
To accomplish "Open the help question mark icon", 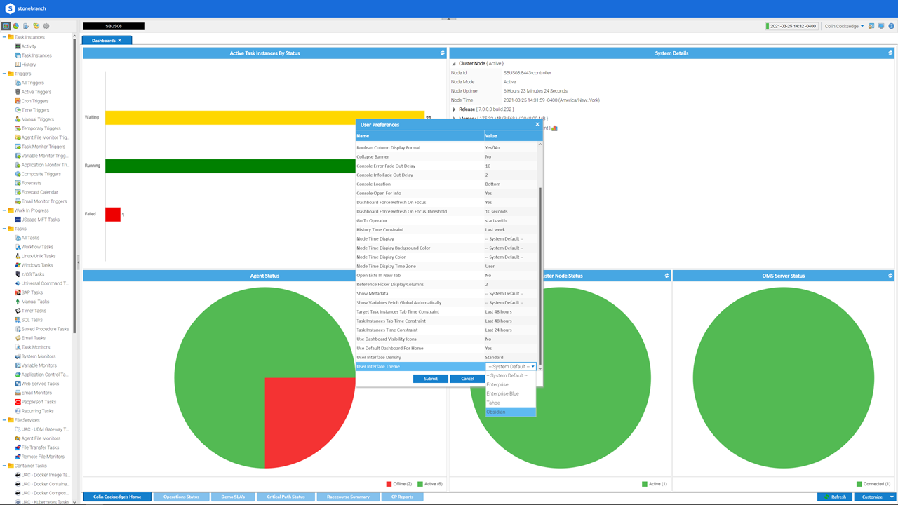I will pos(891,26).
